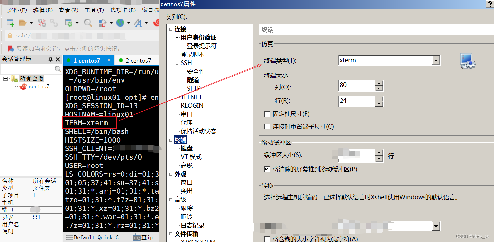Collapse the 所有会话 tree node

pos(5,78)
